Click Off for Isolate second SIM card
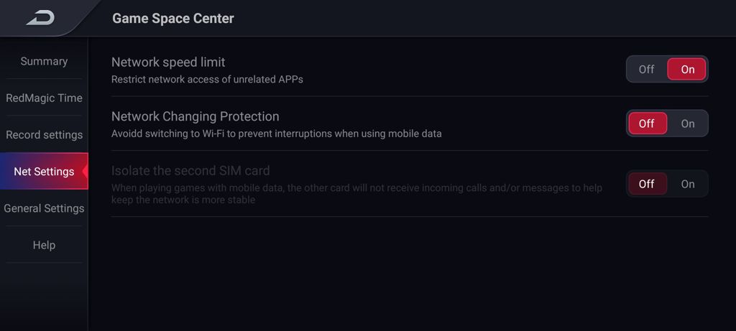 [648, 184]
